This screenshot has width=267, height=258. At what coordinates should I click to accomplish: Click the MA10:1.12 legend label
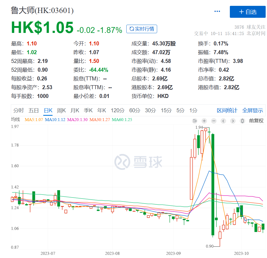[x=55, y=120]
